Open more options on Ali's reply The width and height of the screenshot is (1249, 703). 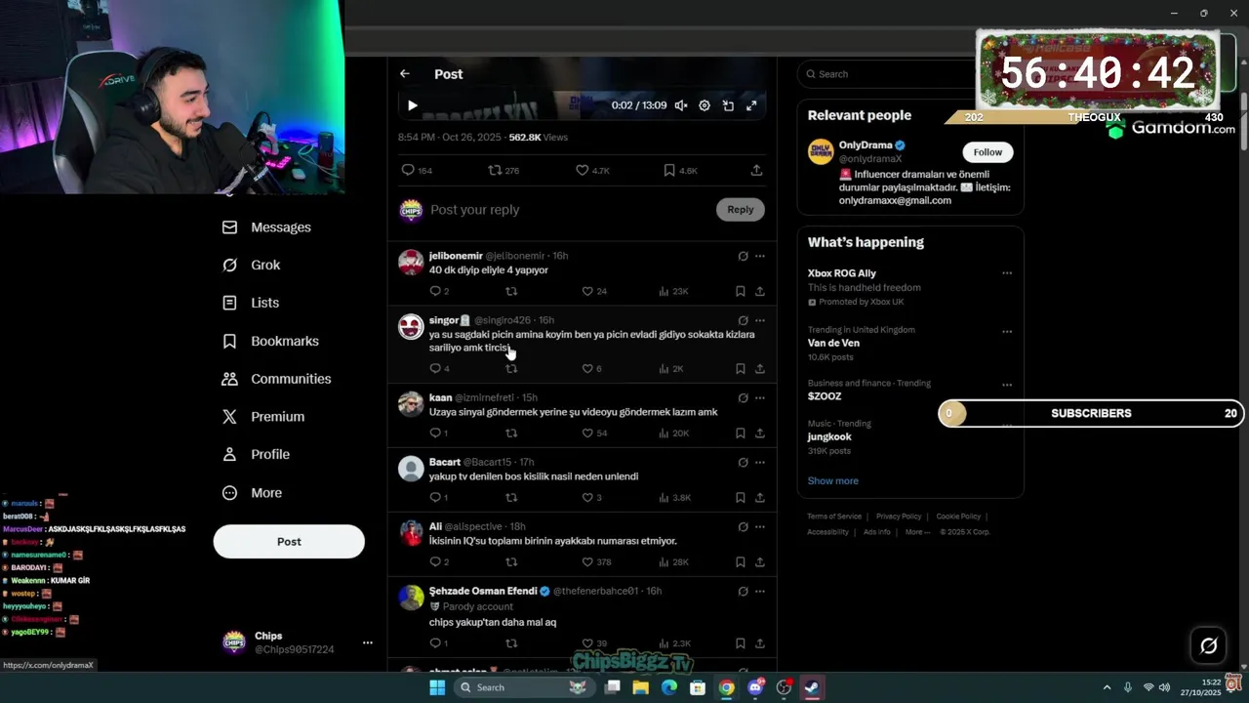760,526
